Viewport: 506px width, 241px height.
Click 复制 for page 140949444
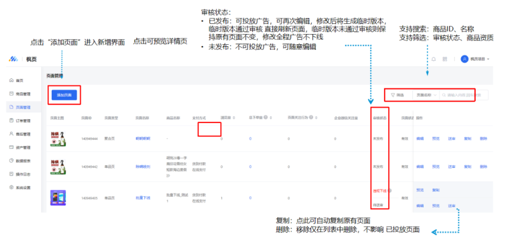click(467, 139)
